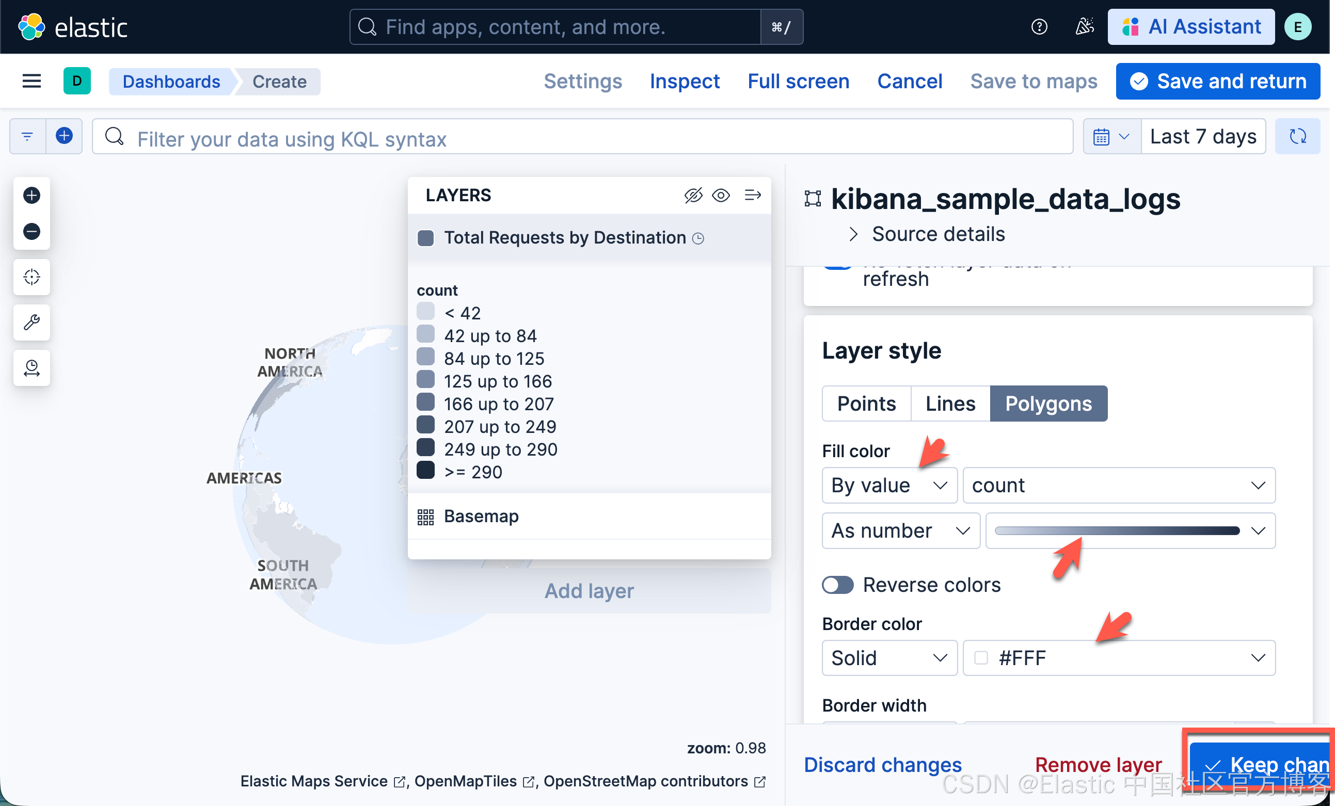Screen dimensions: 1335x806
Task: Open the timeslider clock tool
Action: [x=31, y=368]
